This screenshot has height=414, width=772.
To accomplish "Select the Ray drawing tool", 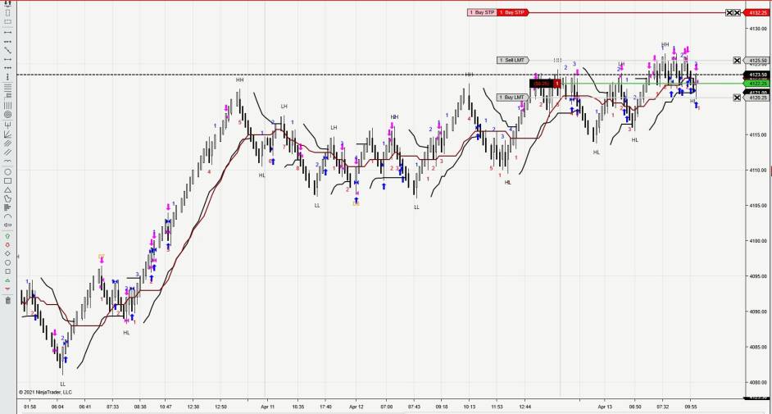I will point(8,41).
